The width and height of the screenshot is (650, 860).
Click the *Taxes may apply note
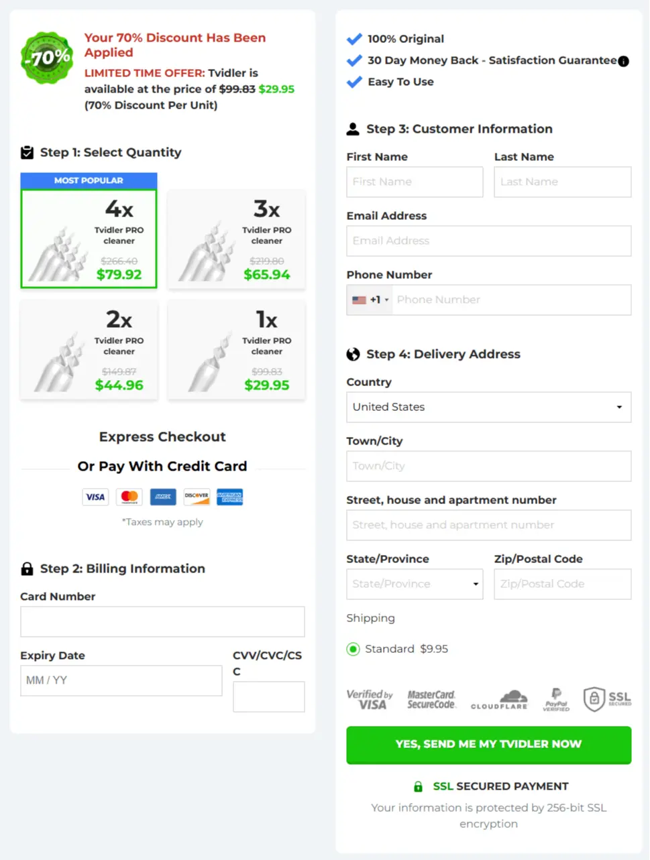tap(162, 521)
